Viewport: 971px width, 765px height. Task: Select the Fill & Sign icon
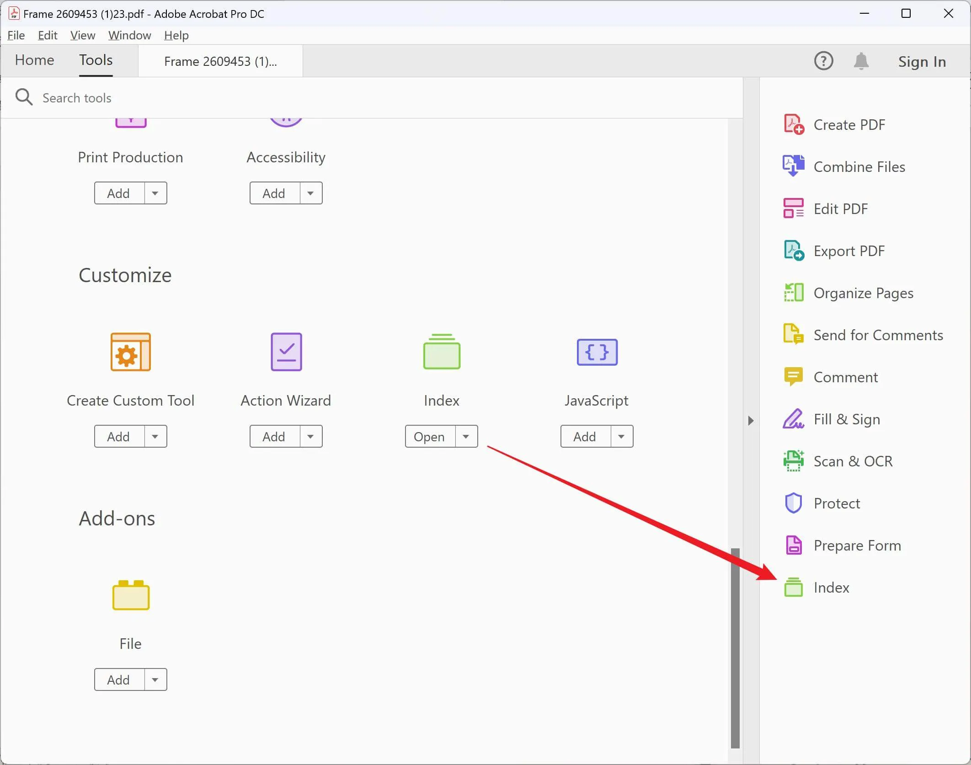pos(793,419)
